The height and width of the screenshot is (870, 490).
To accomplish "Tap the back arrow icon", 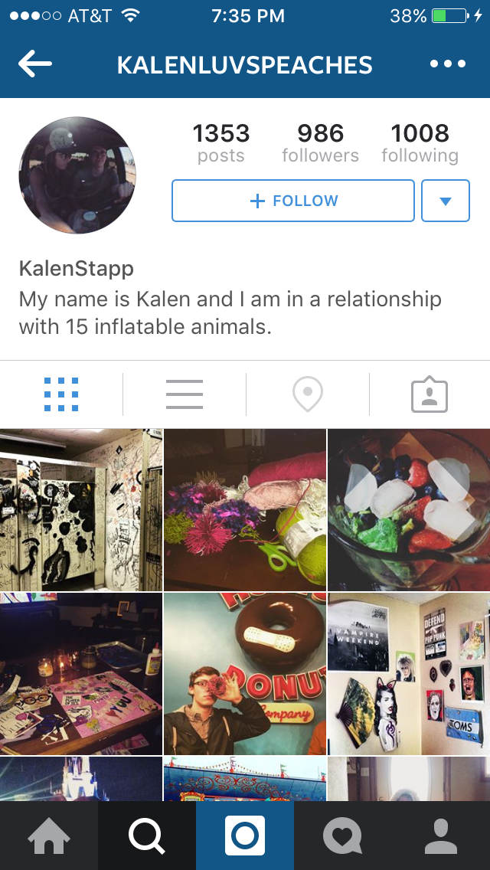I will tap(34, 64).
